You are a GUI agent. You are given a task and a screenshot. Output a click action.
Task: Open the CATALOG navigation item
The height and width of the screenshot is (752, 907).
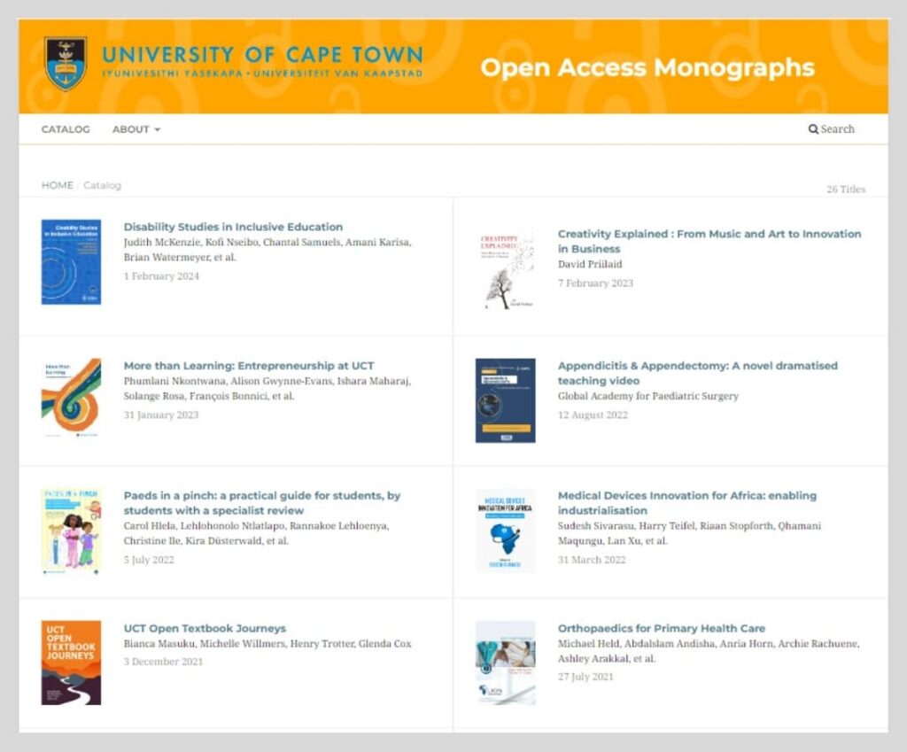coord(66,129)
